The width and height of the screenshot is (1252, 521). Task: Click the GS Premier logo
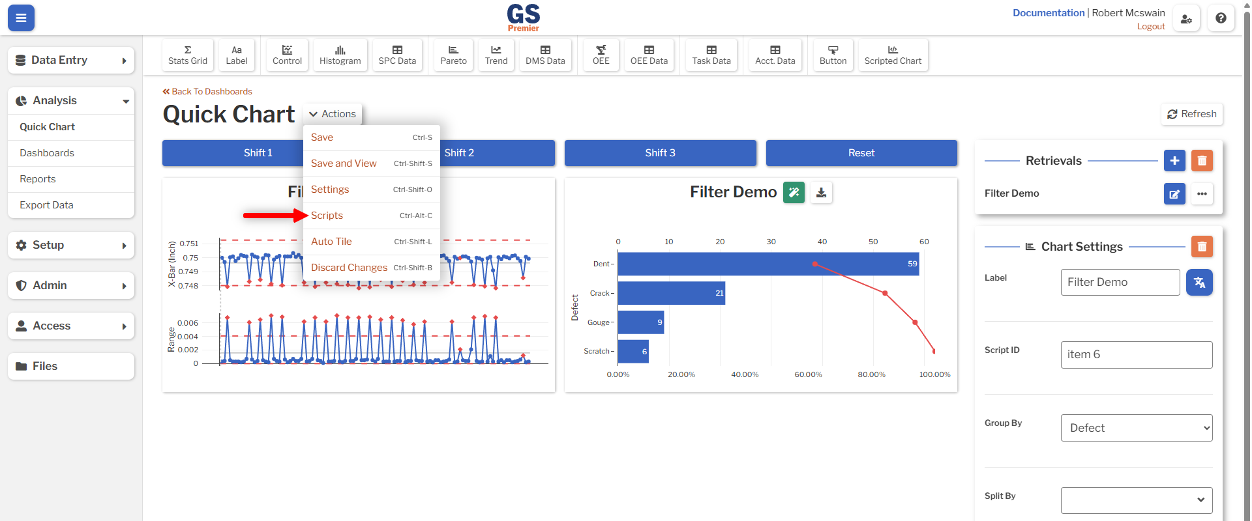(x=523, y=18)
